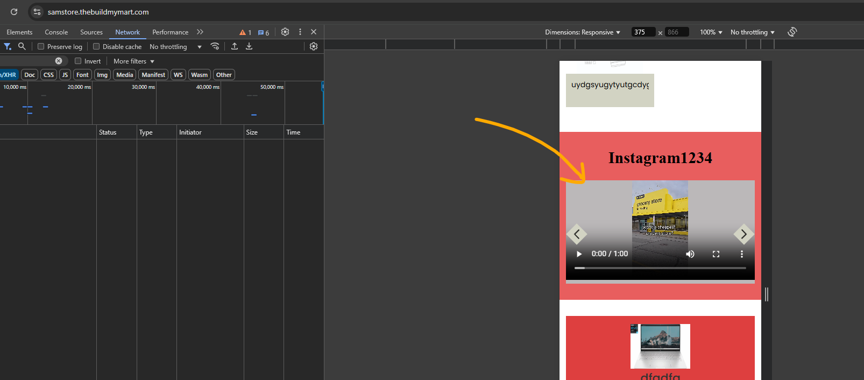Filter requests by Doc type
The image size is (864, 380).
pyautogui.click(x=30, y=75)
